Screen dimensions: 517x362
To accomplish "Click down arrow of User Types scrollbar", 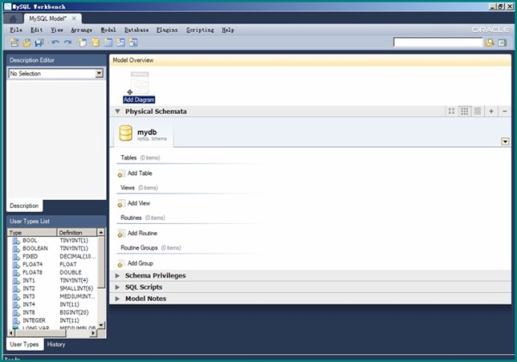I will pyautogui.click(x=101, y=326).
